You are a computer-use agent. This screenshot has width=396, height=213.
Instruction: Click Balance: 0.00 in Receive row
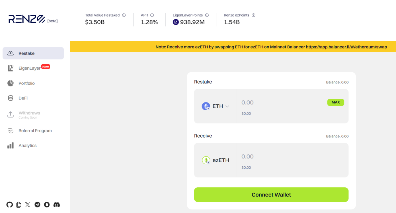337,136
